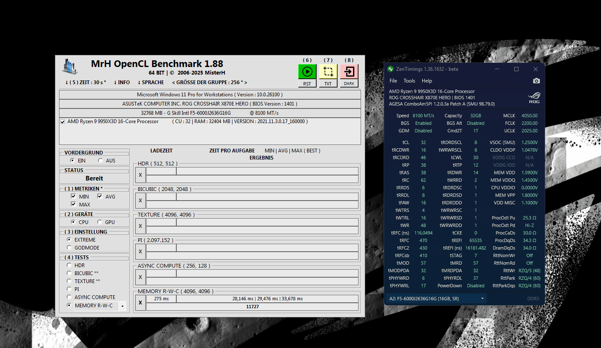Click the MEMORY R-W-C result value 11727
The height and width of the screenshot is (348, 601).
click(252, 307)
